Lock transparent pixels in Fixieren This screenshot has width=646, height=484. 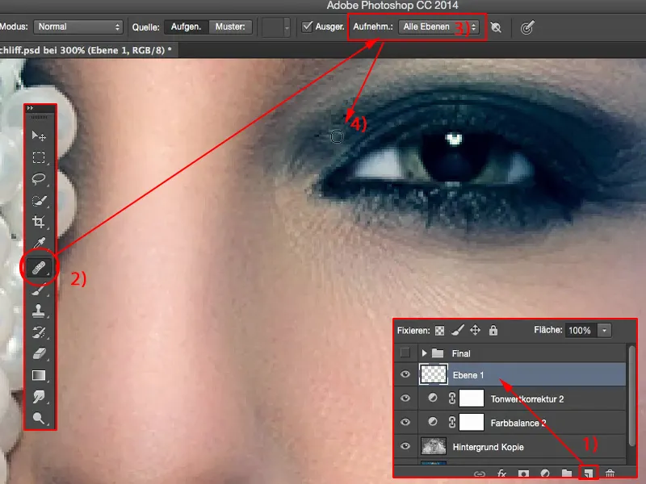point(439,331)
